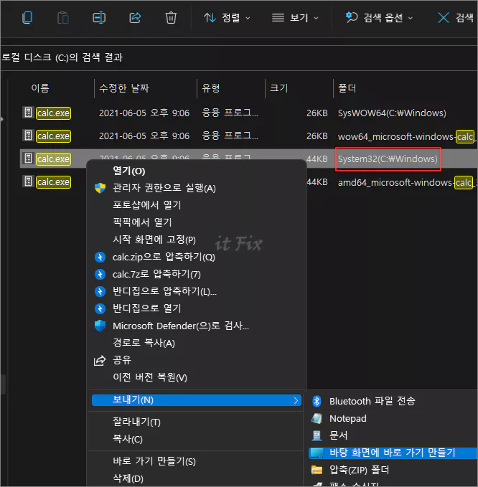Screen dimensions: 478x487
Task: Click calculator icon of System32 calc.exe
Action: tap(28, 159)
